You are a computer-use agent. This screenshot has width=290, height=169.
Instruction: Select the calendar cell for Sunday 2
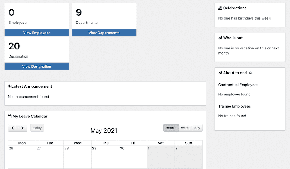[x=188, y=157]
